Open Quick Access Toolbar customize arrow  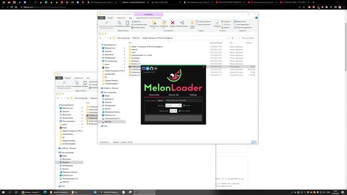pyautogui.click(x=105, y=34)
